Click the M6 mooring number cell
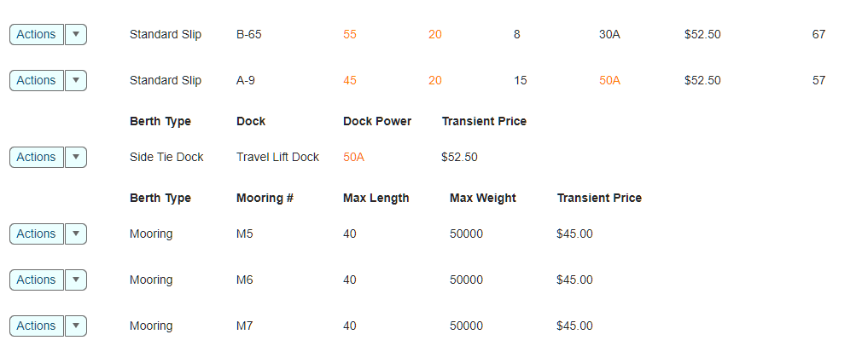 pos(245,280)
